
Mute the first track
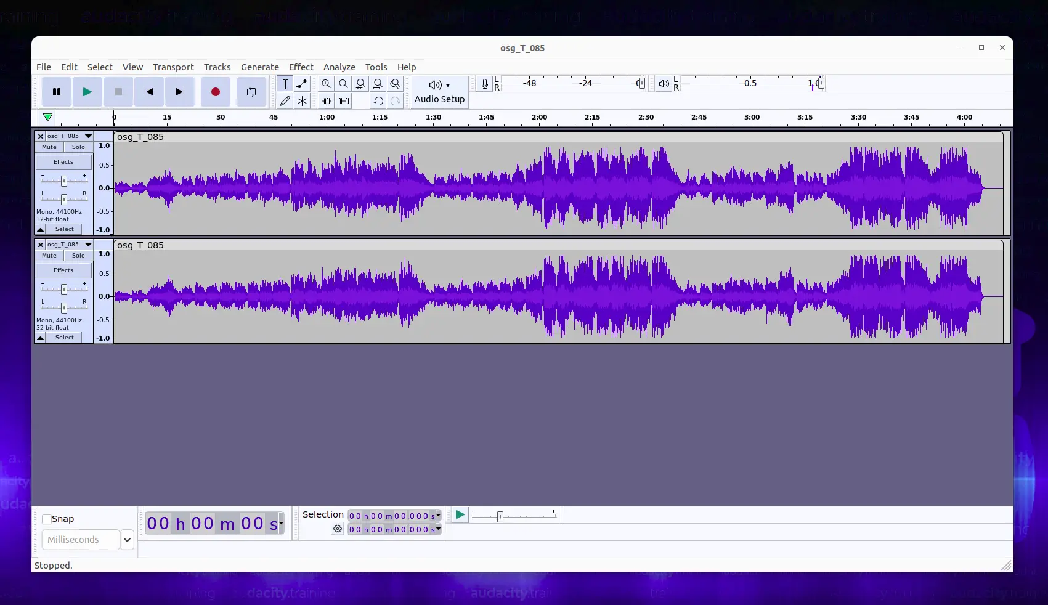pos(49,147)
